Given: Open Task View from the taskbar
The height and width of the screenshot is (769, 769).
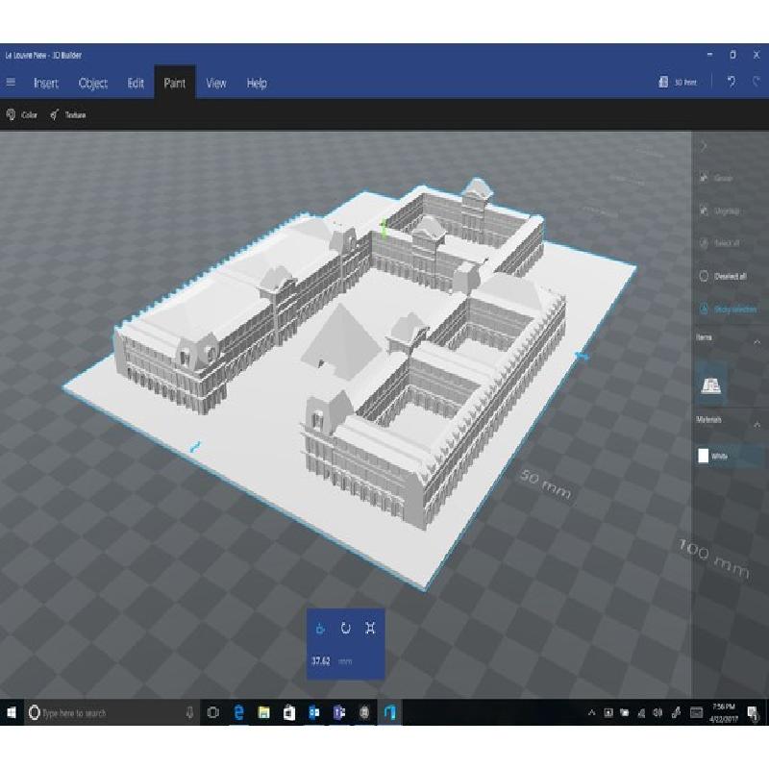Looking at the screenshot, I should tap(212, 712).
